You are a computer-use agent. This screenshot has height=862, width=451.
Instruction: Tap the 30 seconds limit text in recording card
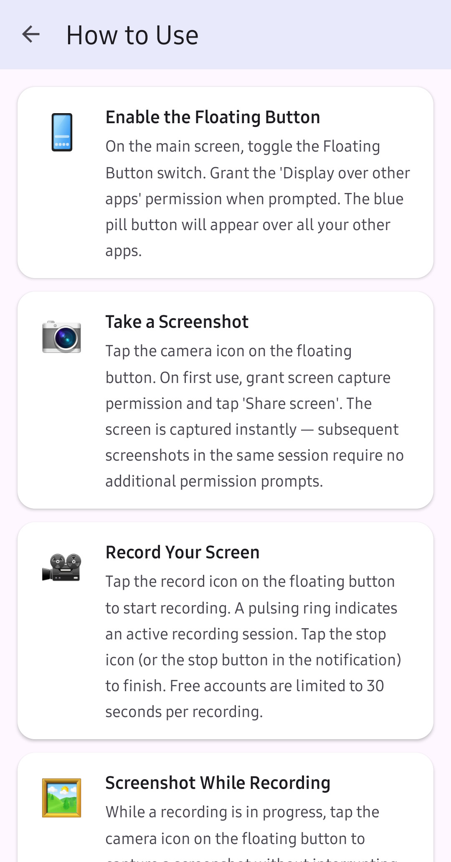(359, 685)
